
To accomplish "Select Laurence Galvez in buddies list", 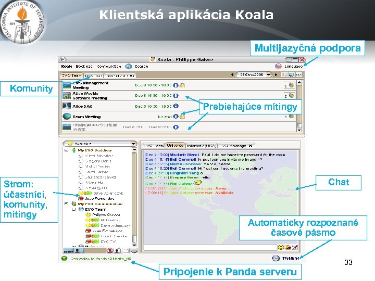I will click(x=101, y=177).
